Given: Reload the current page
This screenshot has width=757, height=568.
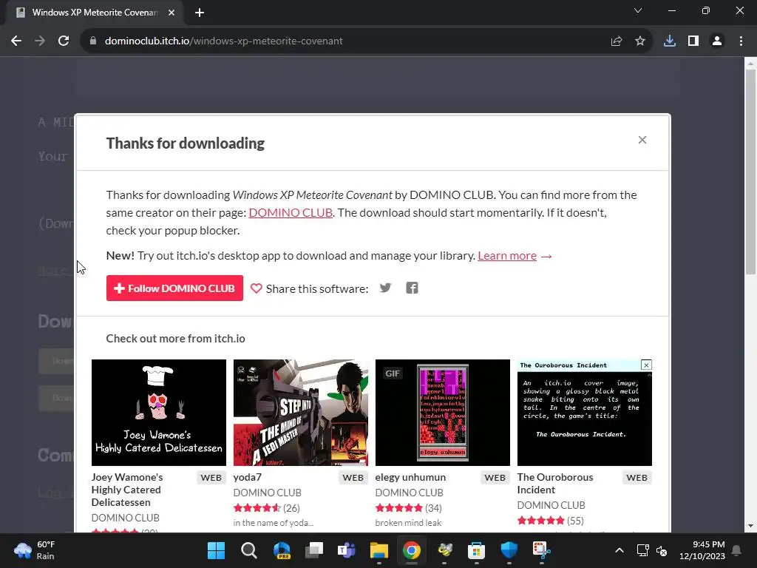Looking at the screenshot, I should coord(64,41).
